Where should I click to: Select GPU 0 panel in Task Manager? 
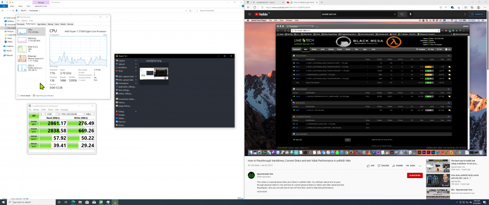coord(31,68)
